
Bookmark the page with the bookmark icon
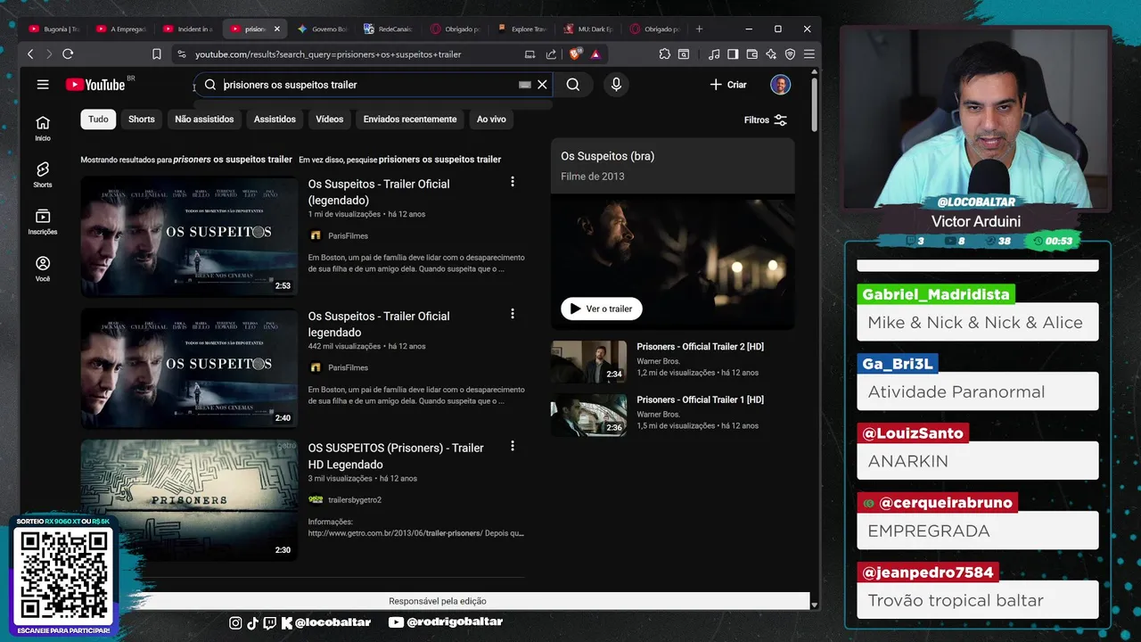click(x=157, y=54)
